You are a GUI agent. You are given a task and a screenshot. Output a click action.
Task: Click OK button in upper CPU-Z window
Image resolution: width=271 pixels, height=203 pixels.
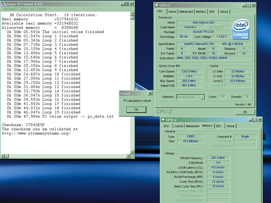pos(245,112)
